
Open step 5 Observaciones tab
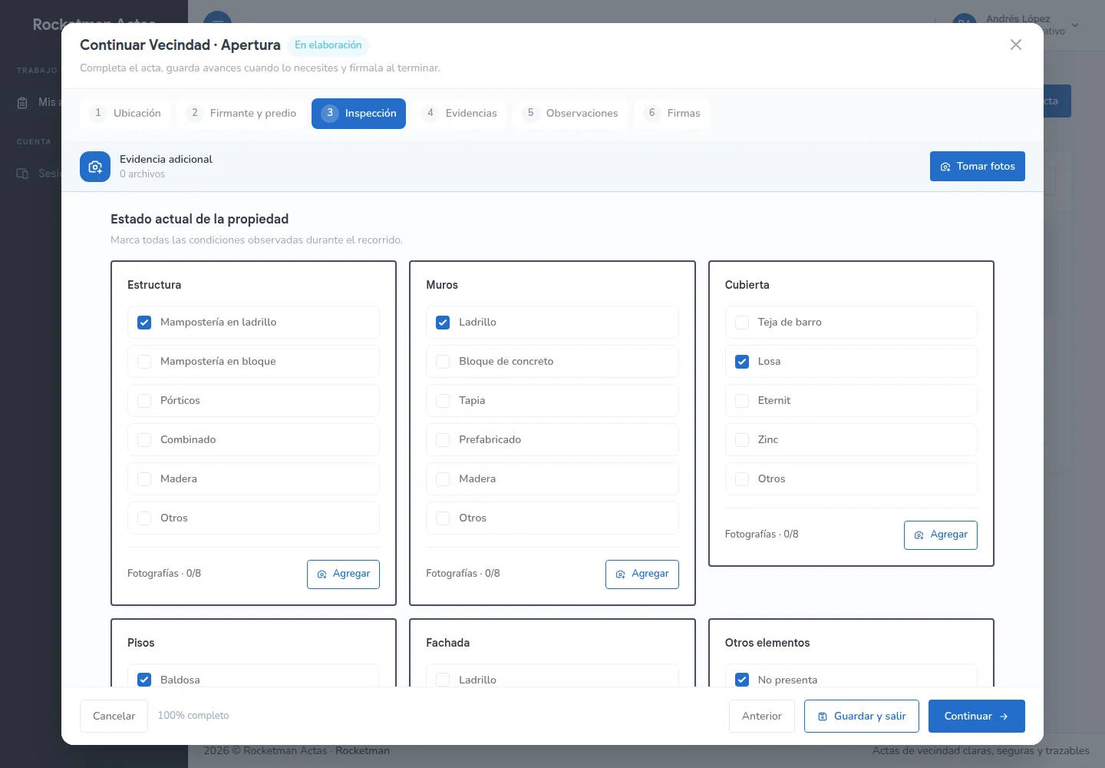tap(569, 114)
